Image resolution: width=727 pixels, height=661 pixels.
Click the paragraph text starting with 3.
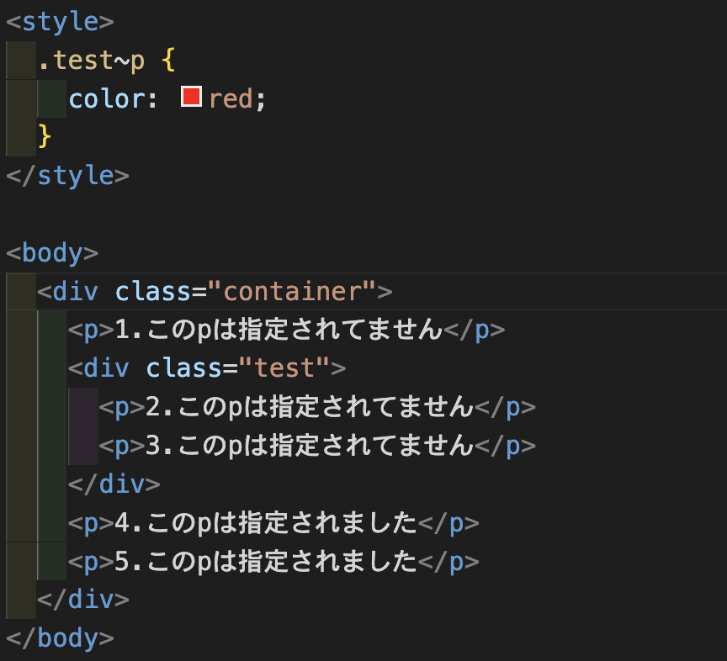pyautogui.click(x=309, y=446)
